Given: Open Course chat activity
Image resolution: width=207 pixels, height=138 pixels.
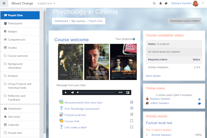Looking at the screenshot, I should coord(72,121).
